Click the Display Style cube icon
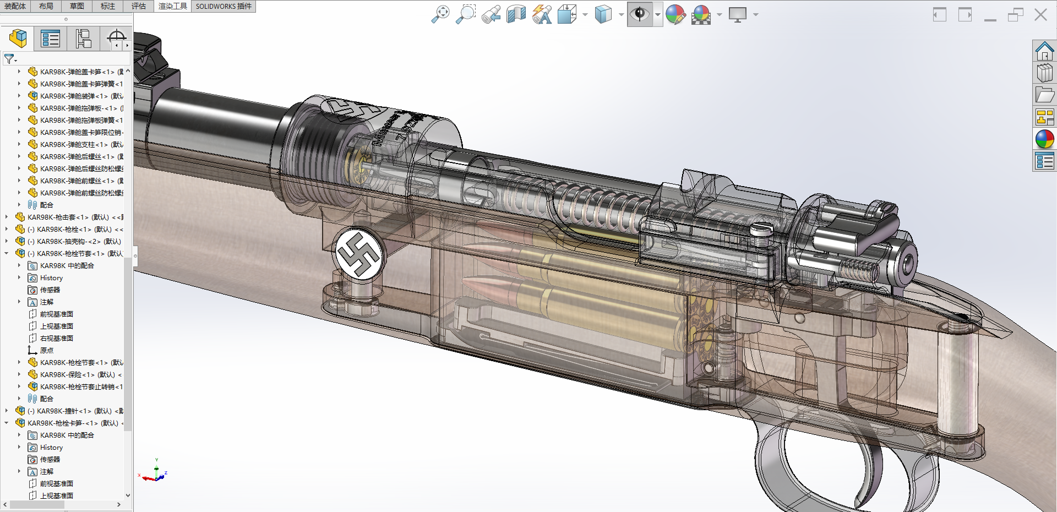The image size is (1057, 512). [603, 14]
